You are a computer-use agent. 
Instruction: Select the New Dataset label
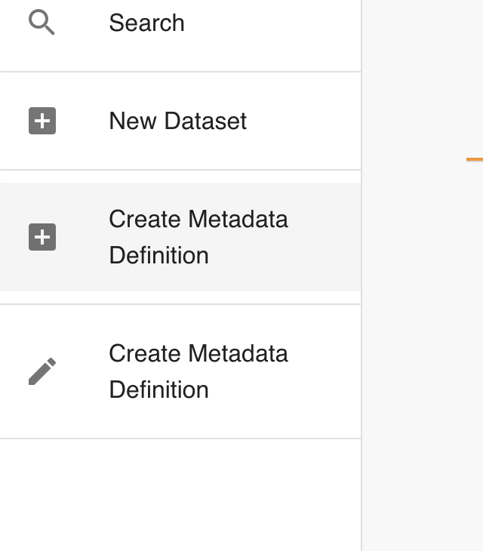pyautogui.click(x=177, y=121)
